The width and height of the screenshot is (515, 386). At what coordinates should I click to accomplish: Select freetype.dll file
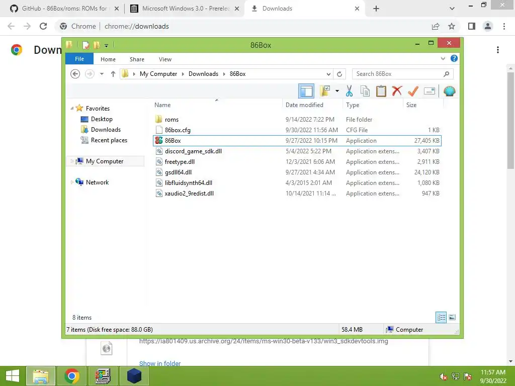pyautogui.click(x=297, y=161)
